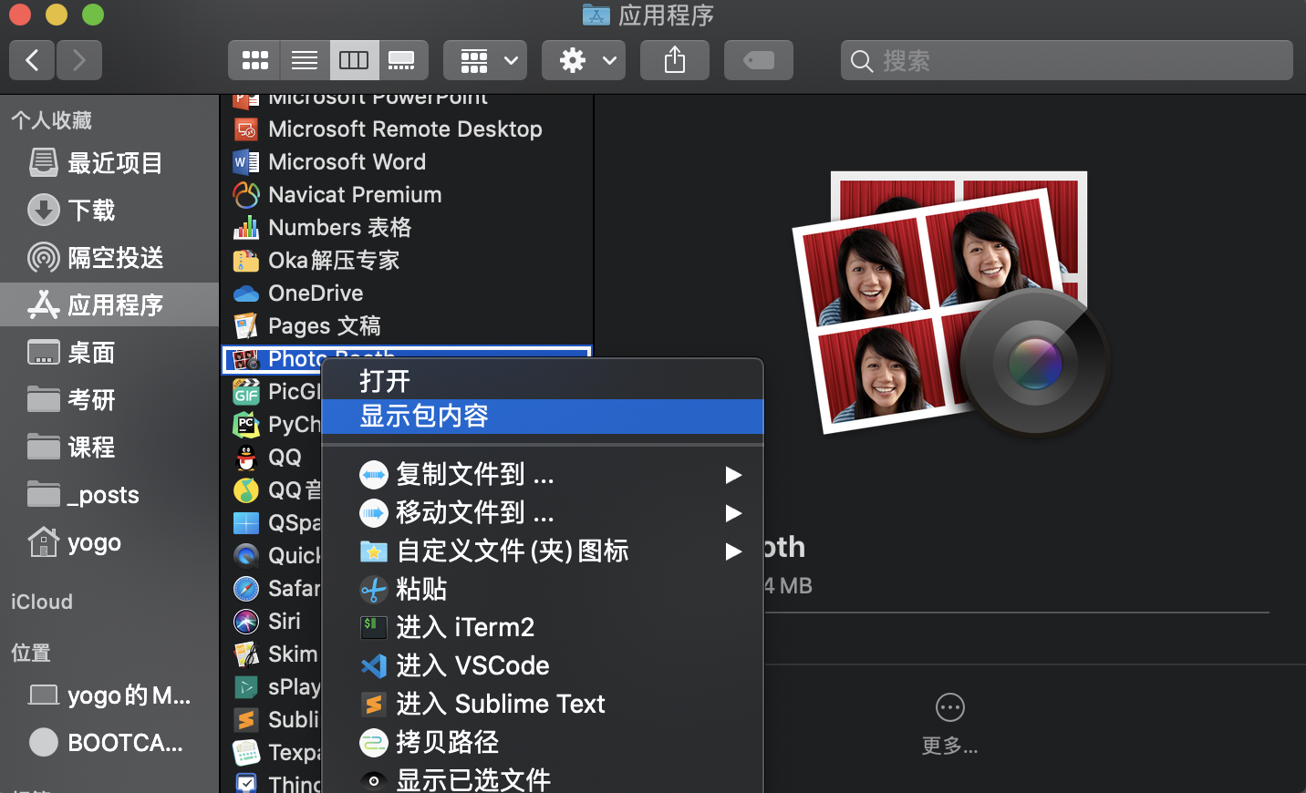
Task: Click the Edit Tags toolbar button
Action: pyautogui.click(x=759, y=60)
